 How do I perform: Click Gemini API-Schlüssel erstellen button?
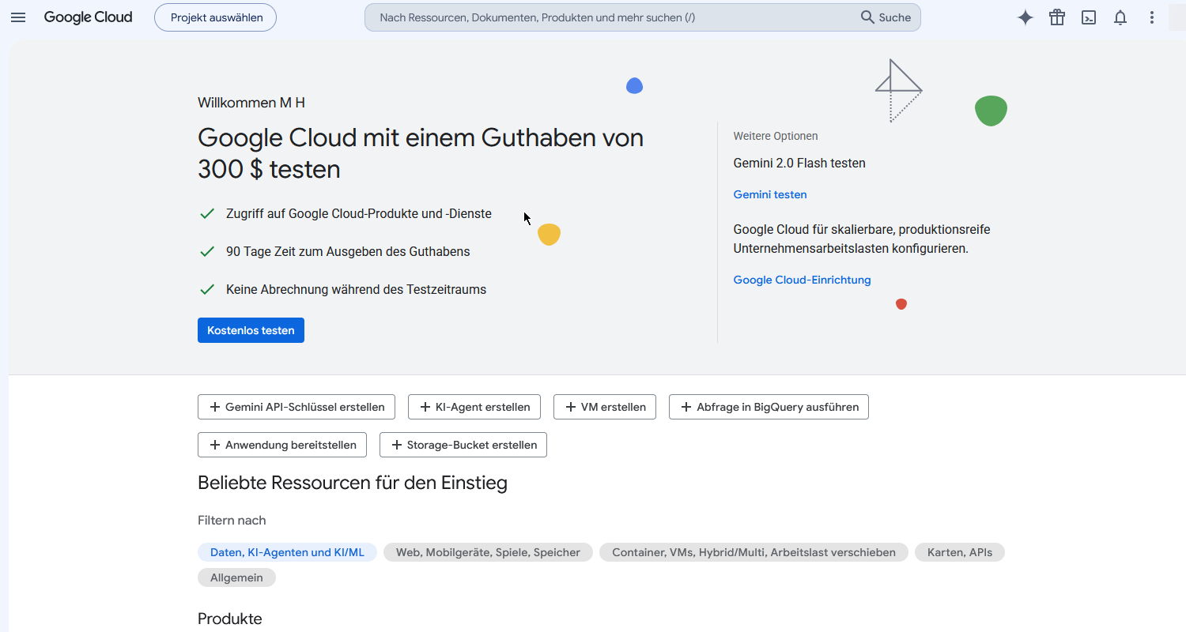click(x=296, y=407)
